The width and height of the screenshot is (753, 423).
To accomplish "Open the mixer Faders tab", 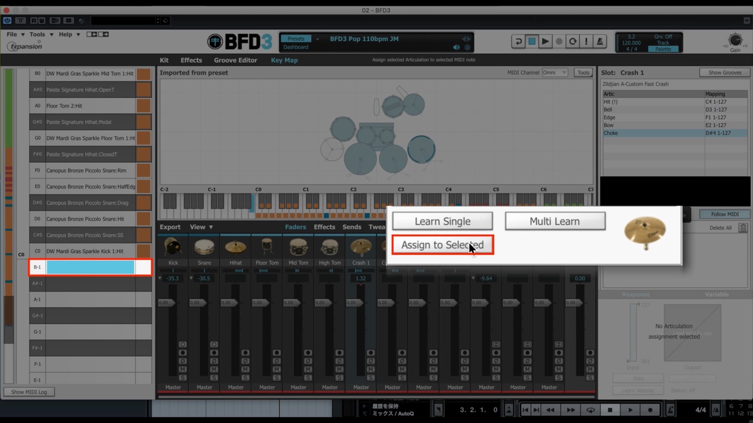I will click(x=295, y=227).
